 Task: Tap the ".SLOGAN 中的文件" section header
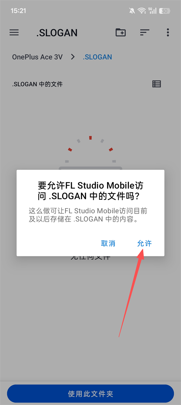(x=37, y=84)
